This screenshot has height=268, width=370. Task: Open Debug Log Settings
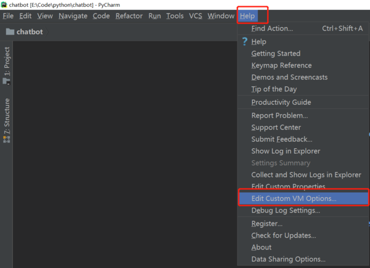(x=303, y=211)
